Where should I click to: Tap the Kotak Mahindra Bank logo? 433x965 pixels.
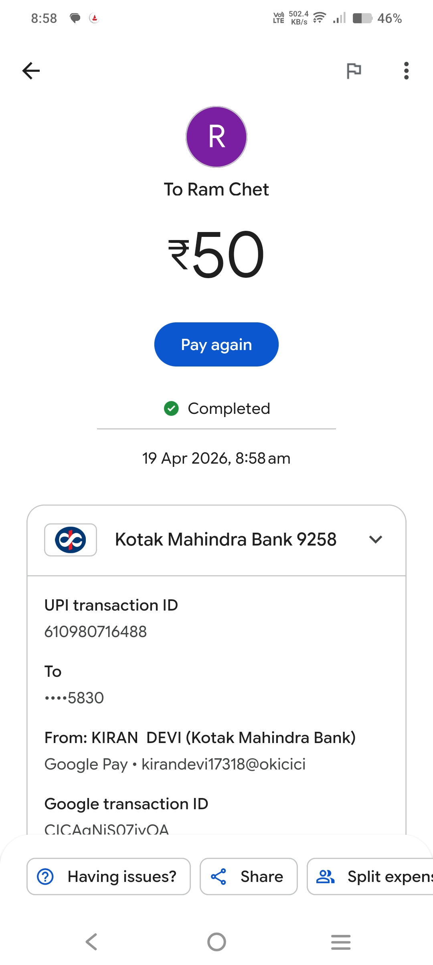pyautogui.click(x=71, y=540)
